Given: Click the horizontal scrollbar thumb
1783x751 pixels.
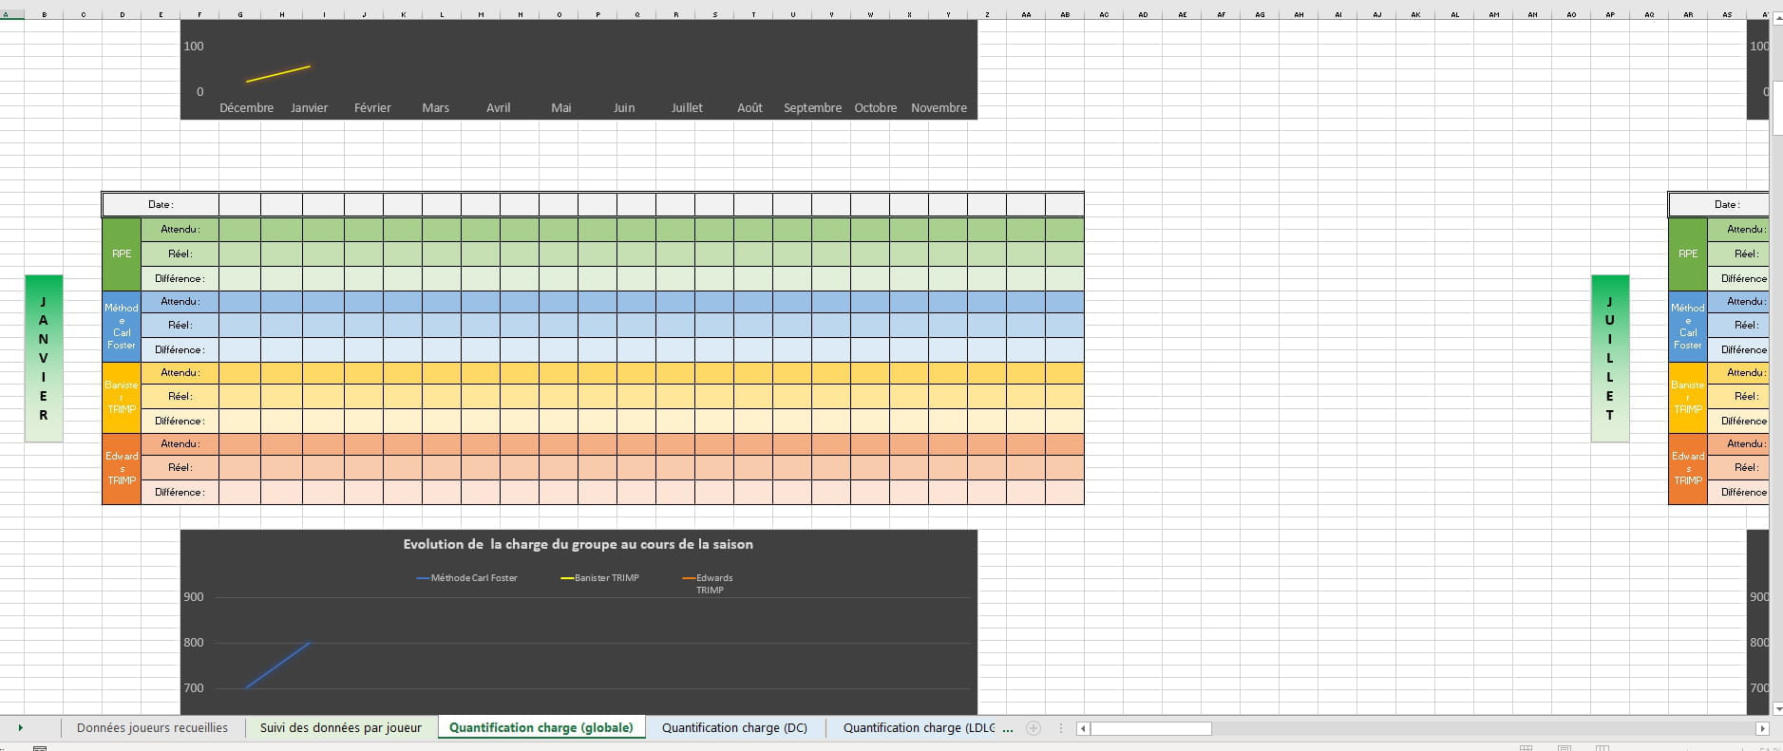Looking at the screenshot, I should (1150, 728).
